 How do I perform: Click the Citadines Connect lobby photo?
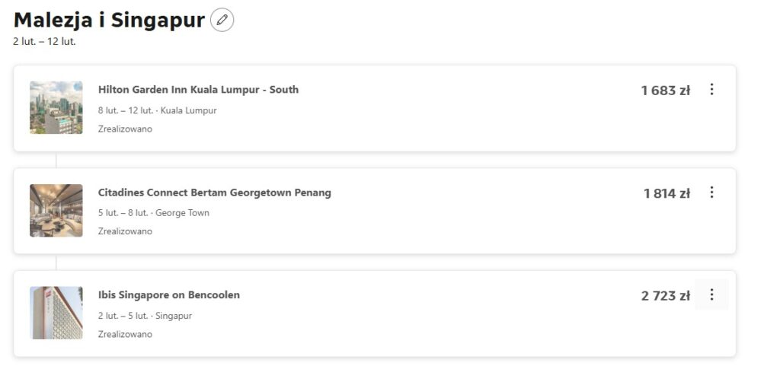click(56, 210)
